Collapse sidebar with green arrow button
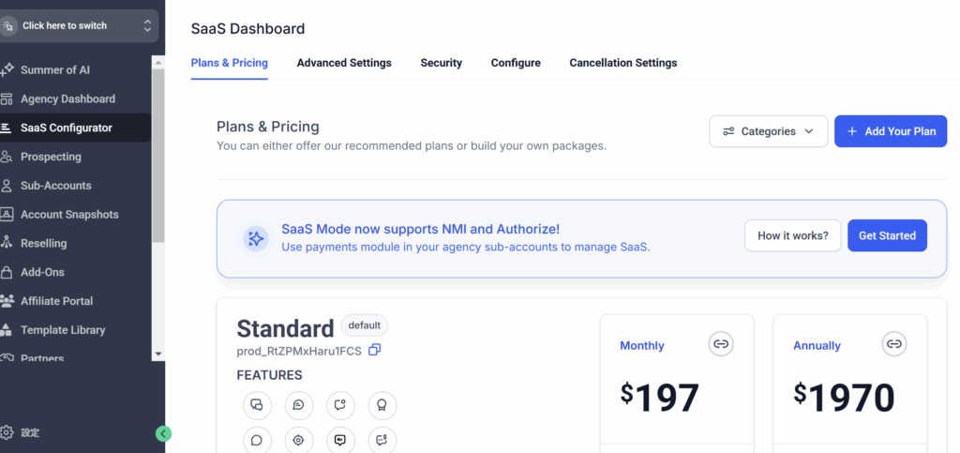960x453 pixels. point(163,433)
